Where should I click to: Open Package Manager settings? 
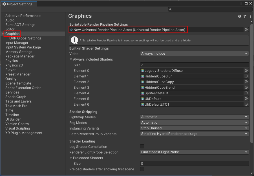(20, 56)
